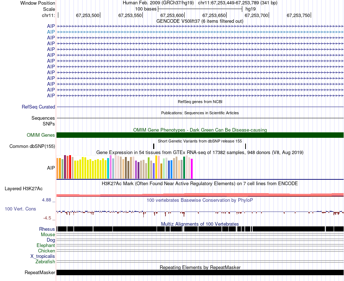Click the dark green GTEx expression bar
The image size is (344, 281).
[184, 168]
